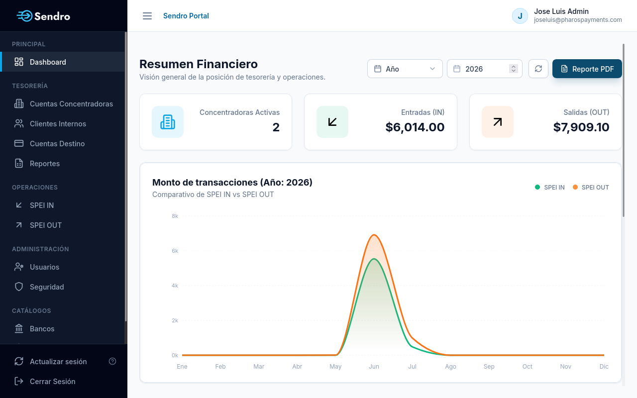Toggle SPEI IN series in chart legend
Screen dimensions: 637x398
coord(549,188)
